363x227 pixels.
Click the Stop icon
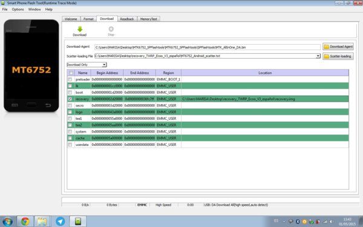(x=111, y=29)
